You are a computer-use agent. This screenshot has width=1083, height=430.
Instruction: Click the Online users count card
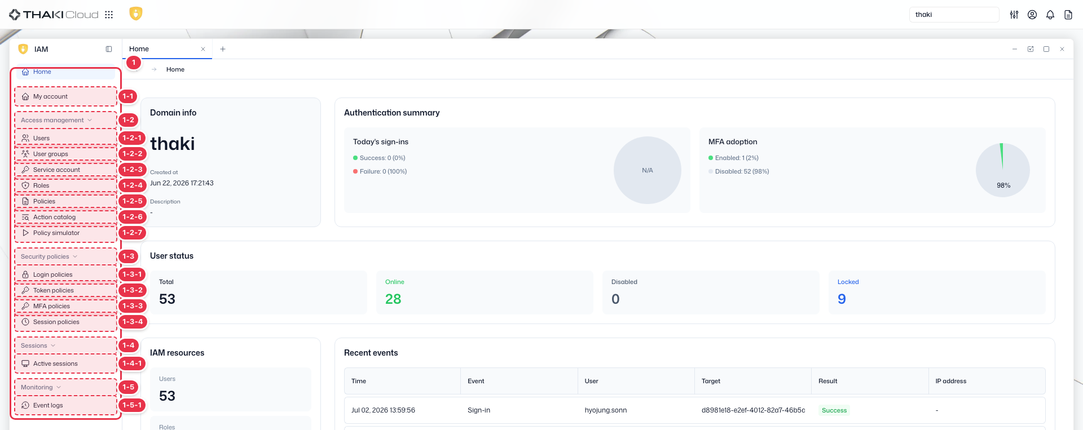point(485,292)
